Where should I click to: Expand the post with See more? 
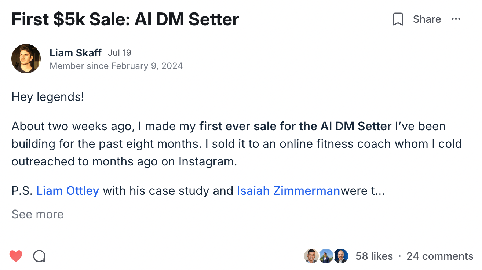tap(37, 214)
